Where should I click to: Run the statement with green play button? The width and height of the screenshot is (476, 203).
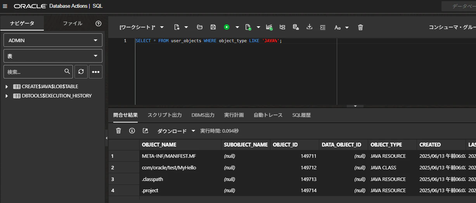(227, 27)
